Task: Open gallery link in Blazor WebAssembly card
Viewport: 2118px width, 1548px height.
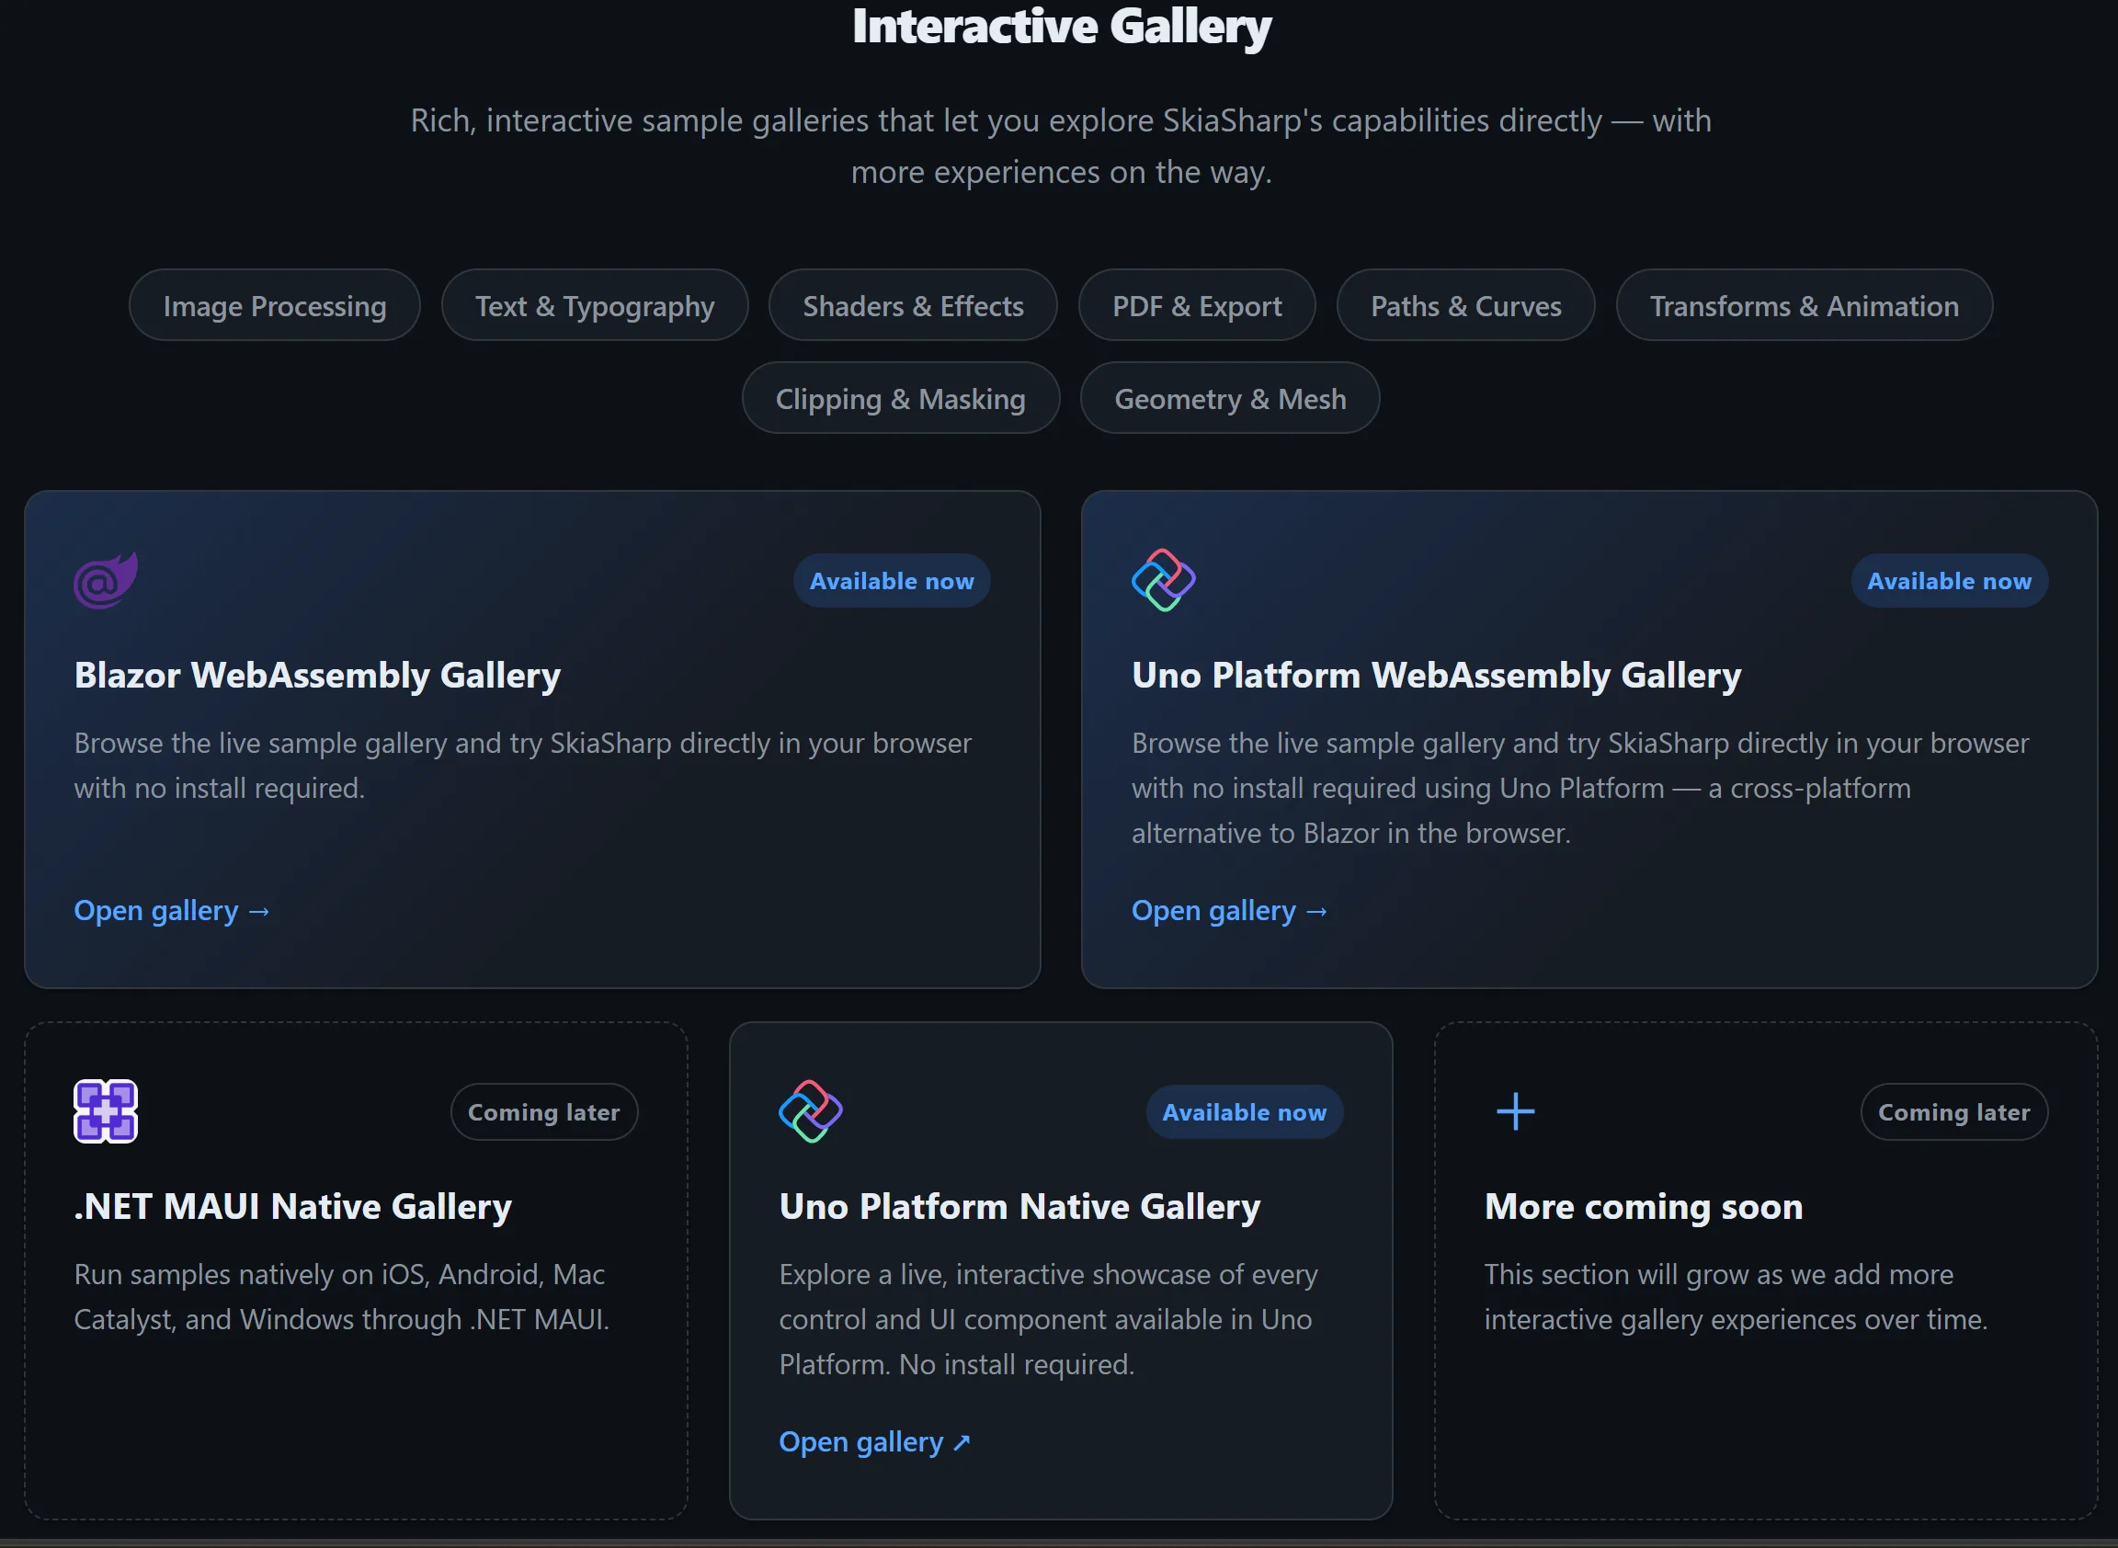Action: [x=172, y=911]
